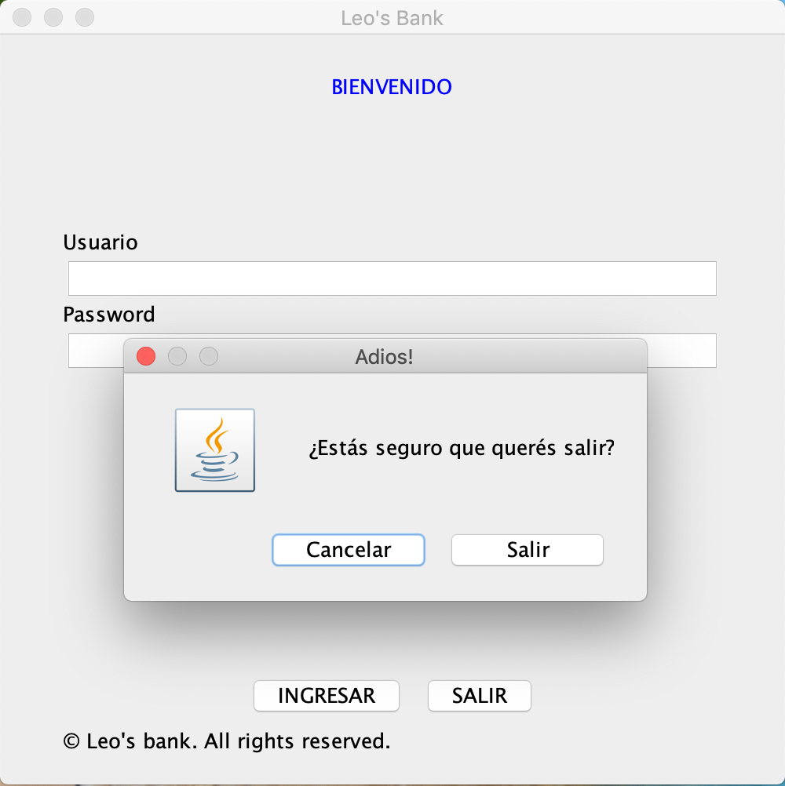Click the zoom circle on the Leo's Bank window
Viewport: 785px width, 786px height.
[x=84, y=16]
